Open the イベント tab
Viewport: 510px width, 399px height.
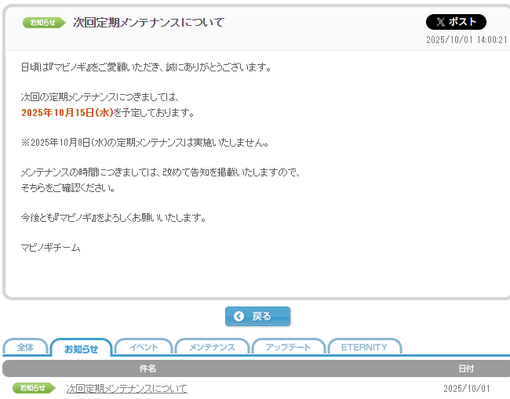click(144, 347)
